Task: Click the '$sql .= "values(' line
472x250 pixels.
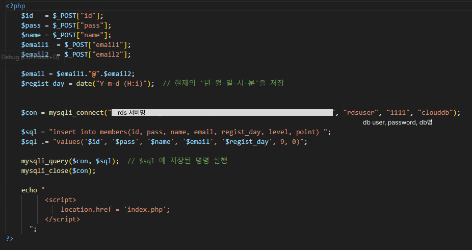Action: click(164, 141)
